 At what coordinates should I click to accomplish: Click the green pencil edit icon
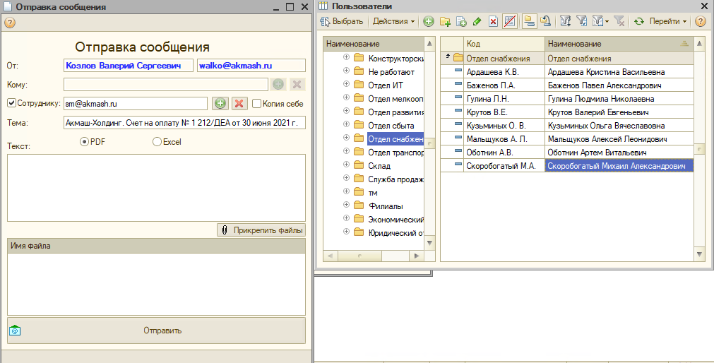[477, 21]
